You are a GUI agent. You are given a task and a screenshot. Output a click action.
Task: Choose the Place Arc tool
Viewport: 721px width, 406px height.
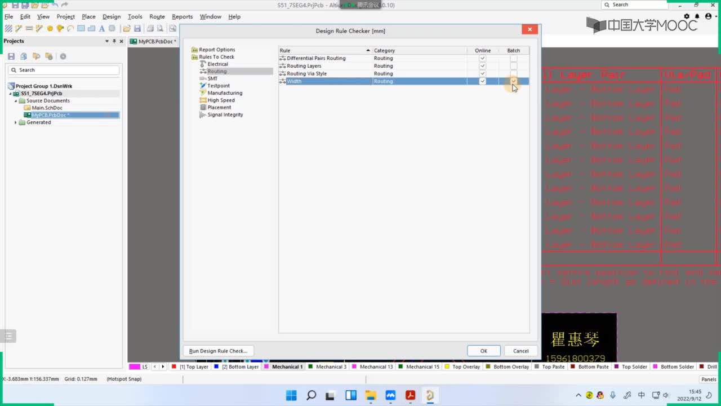pyautogui.click(x=70, y=28)
